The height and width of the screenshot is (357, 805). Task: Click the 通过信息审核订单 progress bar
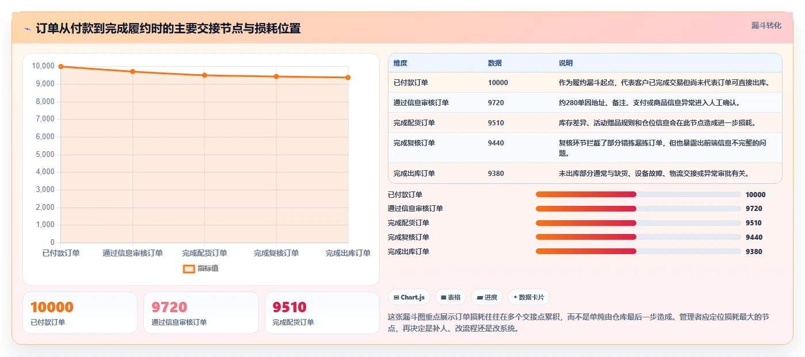[638, 209]
